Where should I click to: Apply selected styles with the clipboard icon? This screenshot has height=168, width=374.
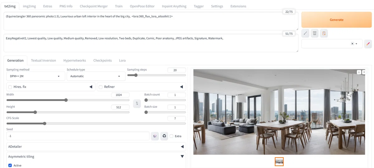324,33
